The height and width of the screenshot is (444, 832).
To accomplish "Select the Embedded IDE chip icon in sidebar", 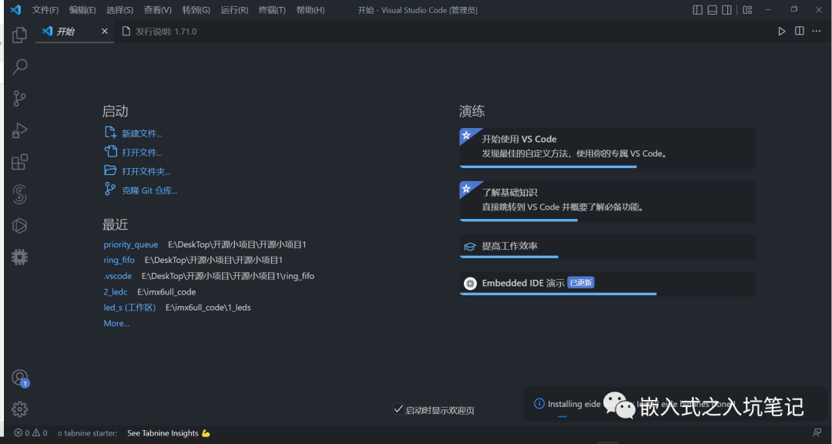I will coord(18,257).
